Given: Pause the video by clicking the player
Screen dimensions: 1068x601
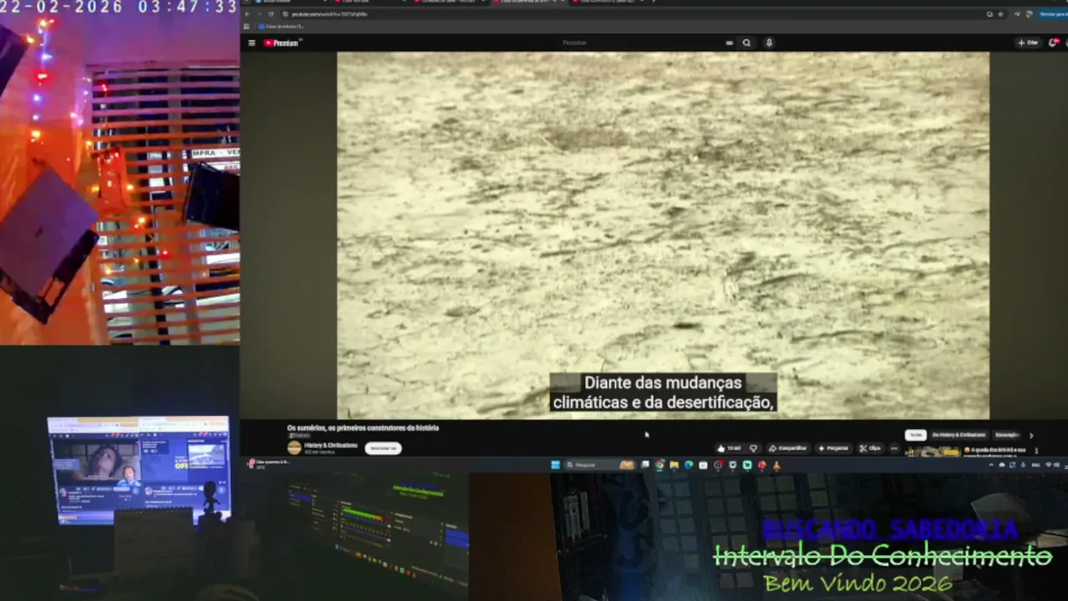Looking at the screenshot, I should coord(662,235).
